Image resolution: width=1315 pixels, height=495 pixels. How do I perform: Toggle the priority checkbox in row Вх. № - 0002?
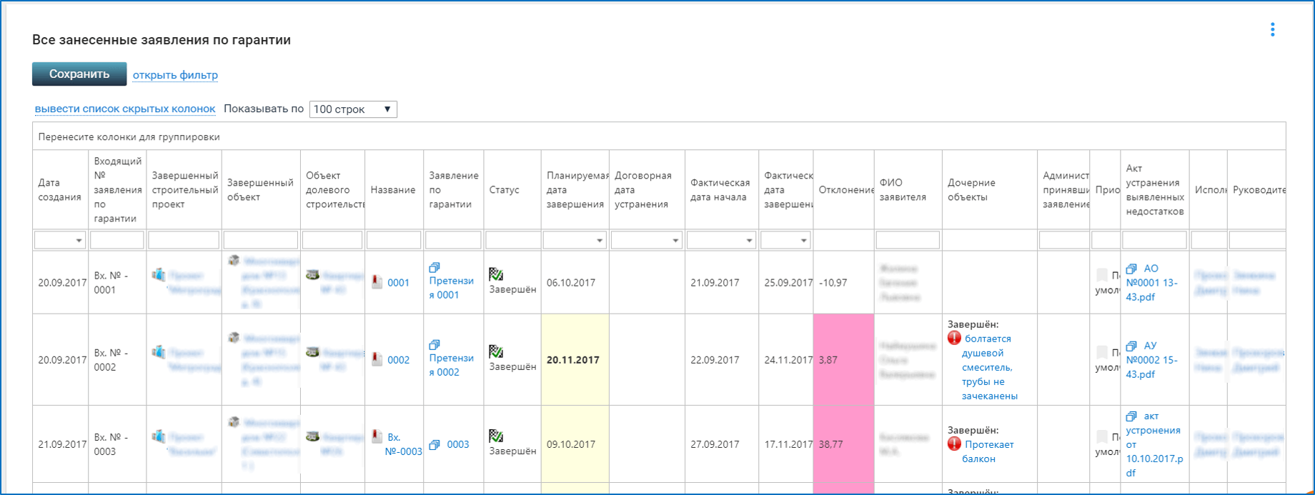tap(1102, 352)
